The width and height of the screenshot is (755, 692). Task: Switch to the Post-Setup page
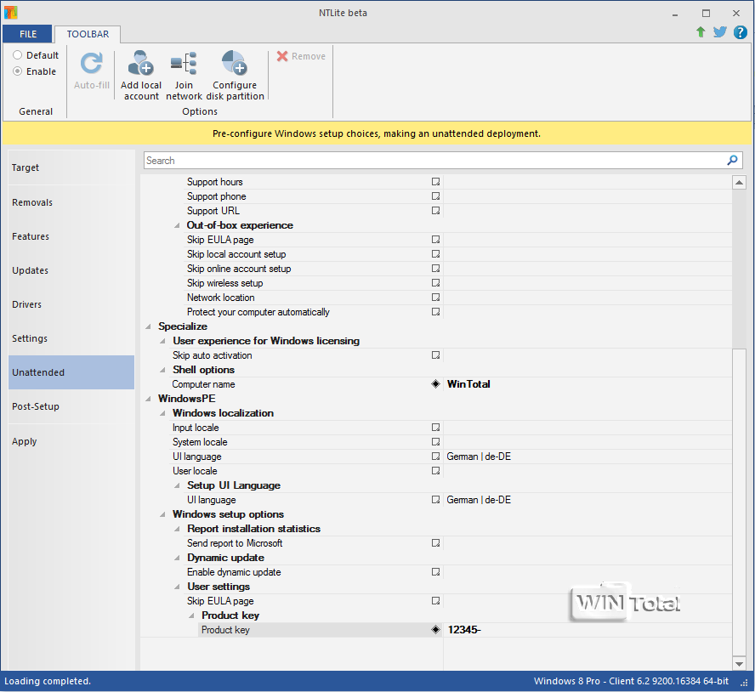(36, 406)
